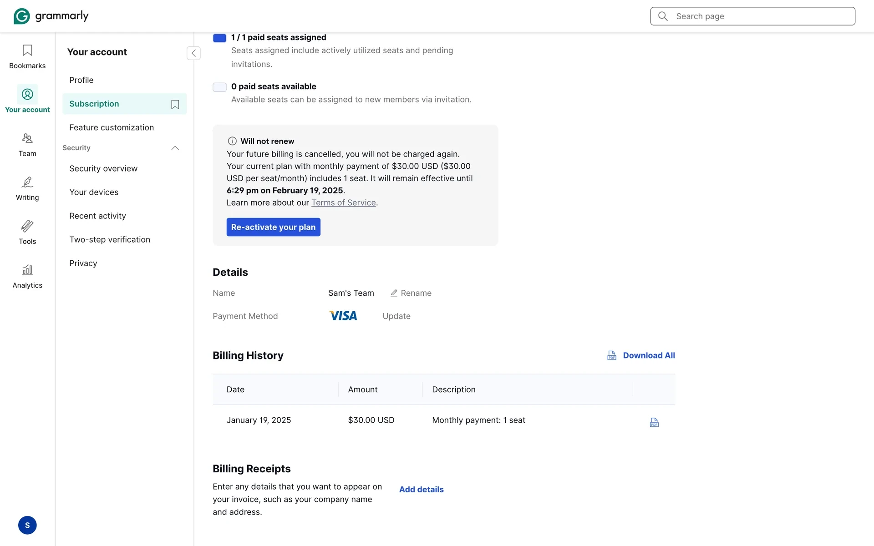Click the VISA payment method logo

[343, 316]
